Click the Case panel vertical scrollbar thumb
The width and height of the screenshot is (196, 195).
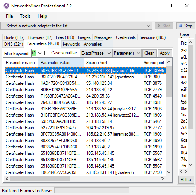point(191,87)
